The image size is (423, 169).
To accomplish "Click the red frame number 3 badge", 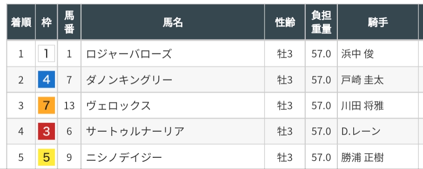I will (x=47, y=131).
